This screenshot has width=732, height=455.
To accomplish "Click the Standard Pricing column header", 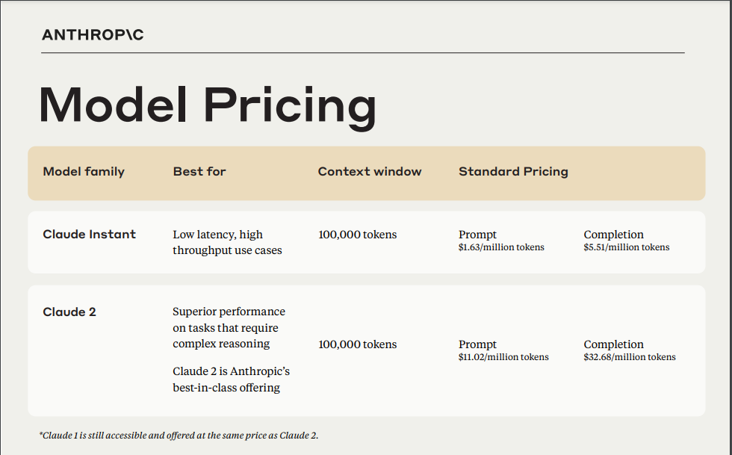I will [513, 172].
